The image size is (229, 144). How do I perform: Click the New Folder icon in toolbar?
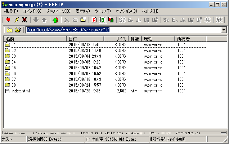coord(83,20)
